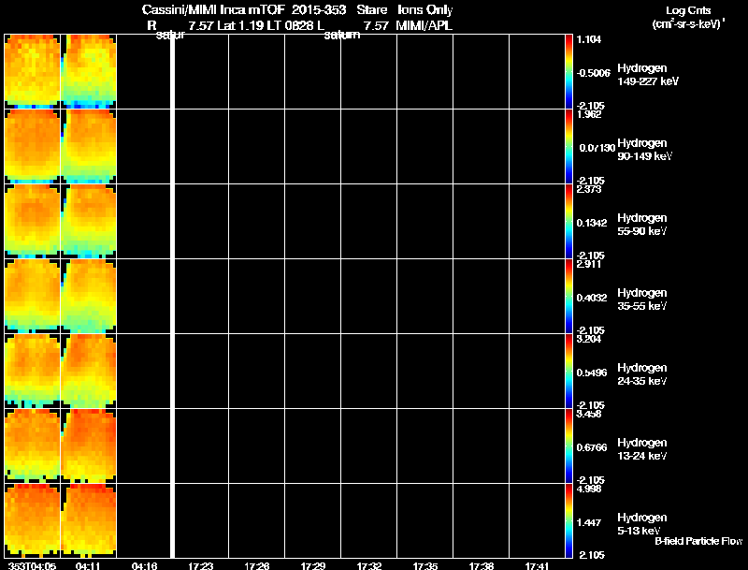The image size is (748, 570).
Task: Click the color bar beside Hydrogen 90-149 keV
Action: [568, 147]
